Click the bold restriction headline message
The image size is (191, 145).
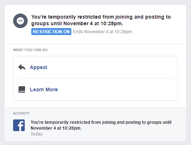[101, 20]
